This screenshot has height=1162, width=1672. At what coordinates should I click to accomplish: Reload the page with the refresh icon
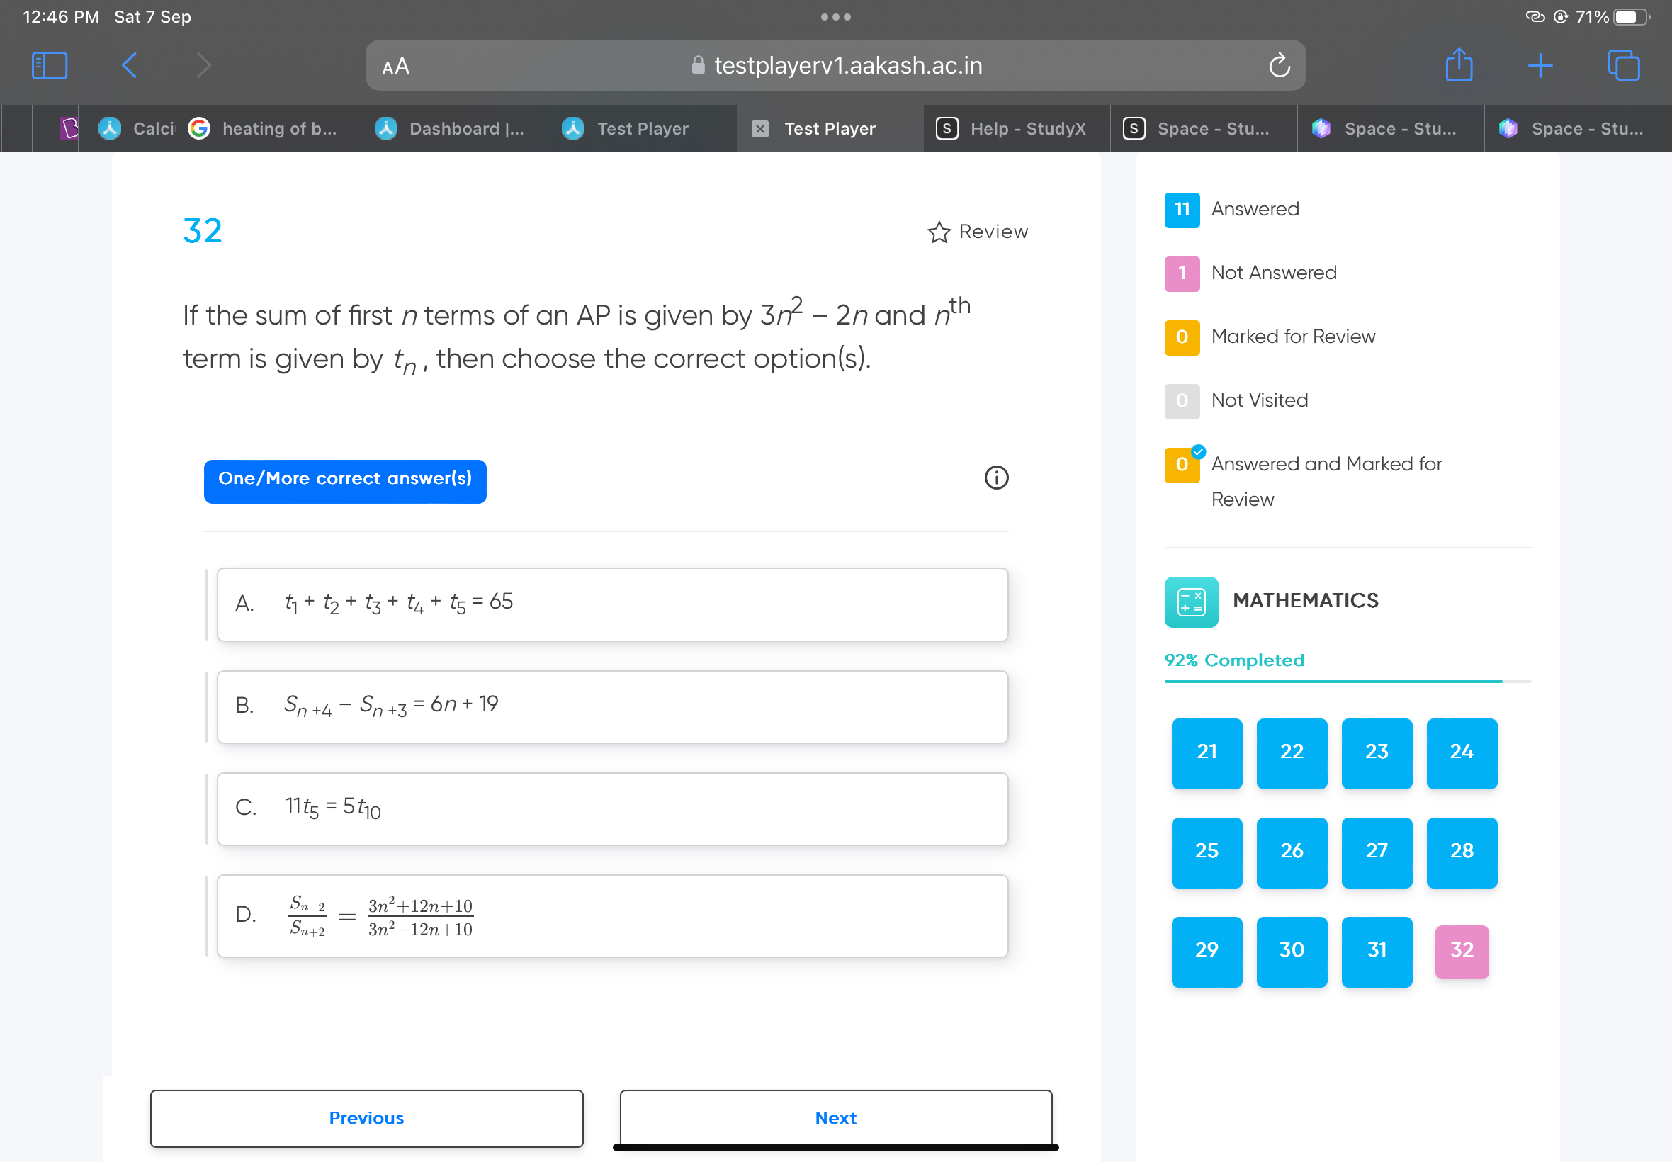click(1279, 65)
